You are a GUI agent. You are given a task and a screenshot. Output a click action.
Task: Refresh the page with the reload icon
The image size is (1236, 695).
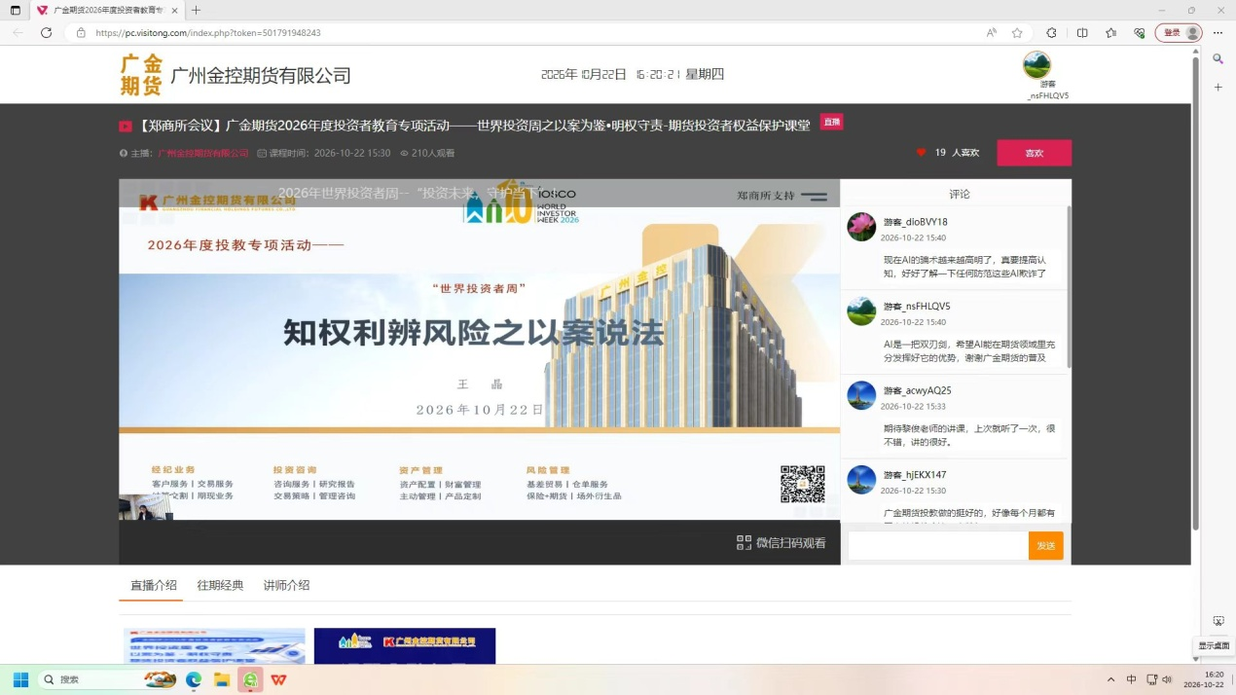coord(46,32)
